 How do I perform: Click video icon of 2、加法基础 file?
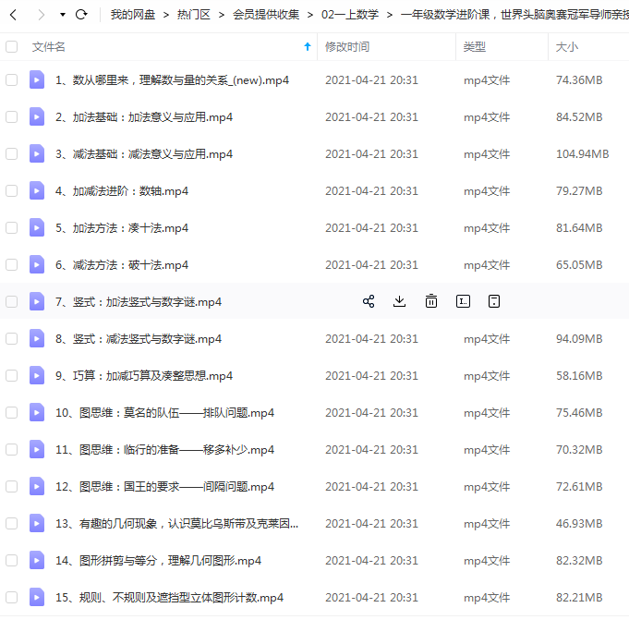[x=37, y=116]
